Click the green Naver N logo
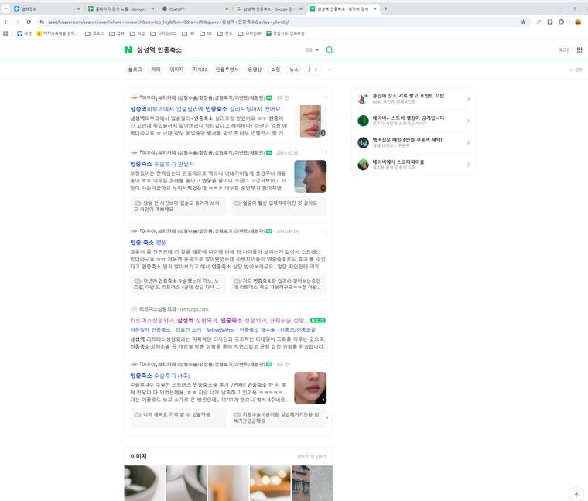This screenshot has height=501, width=588. click(128, 49)
